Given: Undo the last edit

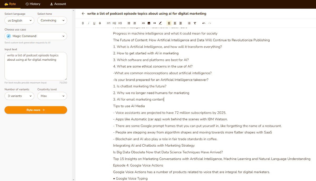Looking at the screenshot, I should 204,23.
